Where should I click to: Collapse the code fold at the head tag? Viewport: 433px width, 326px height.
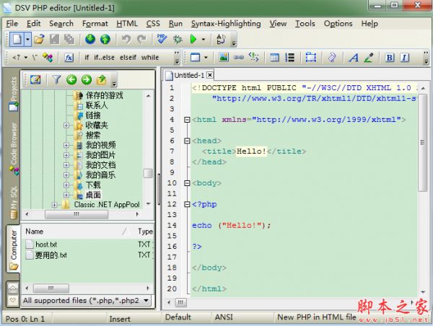click(x=186, y=141)
